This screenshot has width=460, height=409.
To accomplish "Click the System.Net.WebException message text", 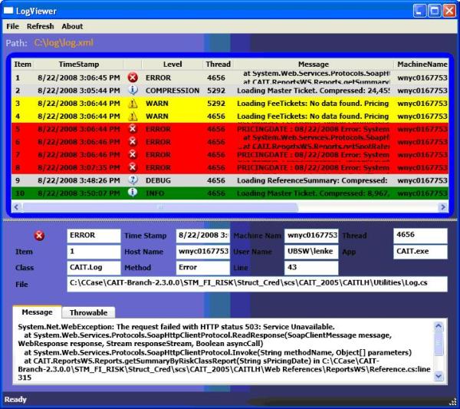I will 176,327.
